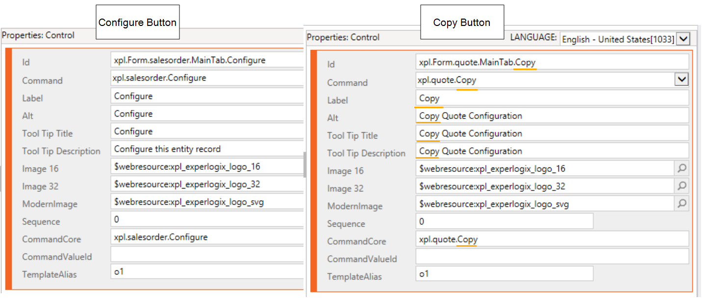Select the Command field xpl.salesorder.Configure
Screen dimensions: 706x302
click(207, 78)
